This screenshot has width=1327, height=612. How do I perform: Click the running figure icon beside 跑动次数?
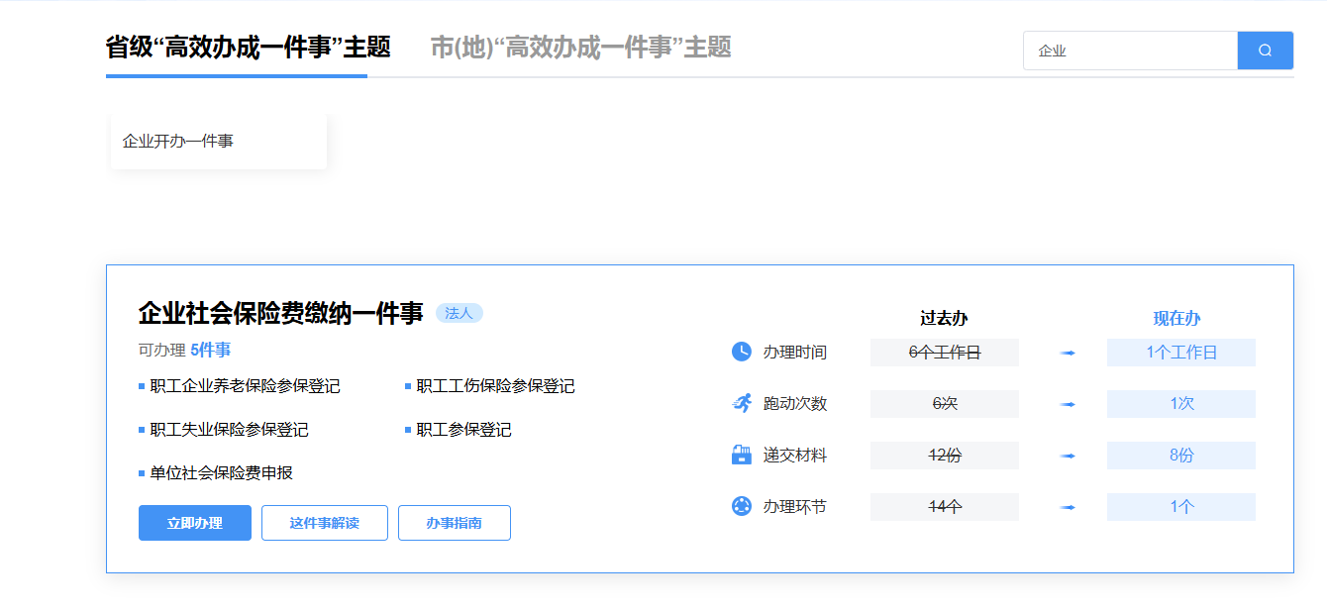click(741, 403)
